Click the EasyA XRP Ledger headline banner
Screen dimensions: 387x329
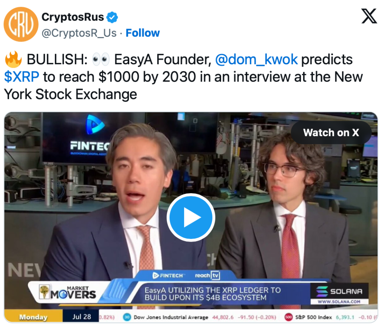(x=212, y=294)
